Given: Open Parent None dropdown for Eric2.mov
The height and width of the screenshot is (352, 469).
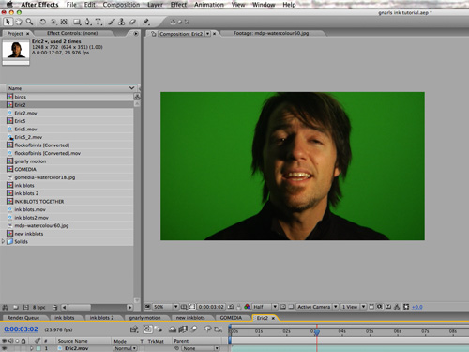Looking at the screenshot, I should click(201, 348).
